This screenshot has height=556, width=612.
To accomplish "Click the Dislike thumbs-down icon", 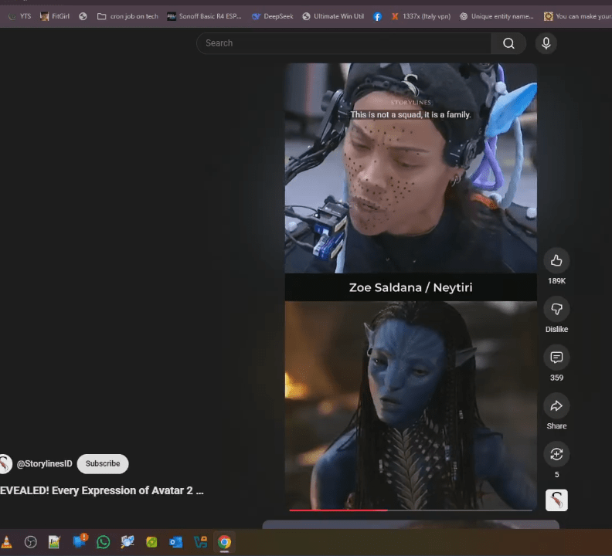I will [556, 310].
